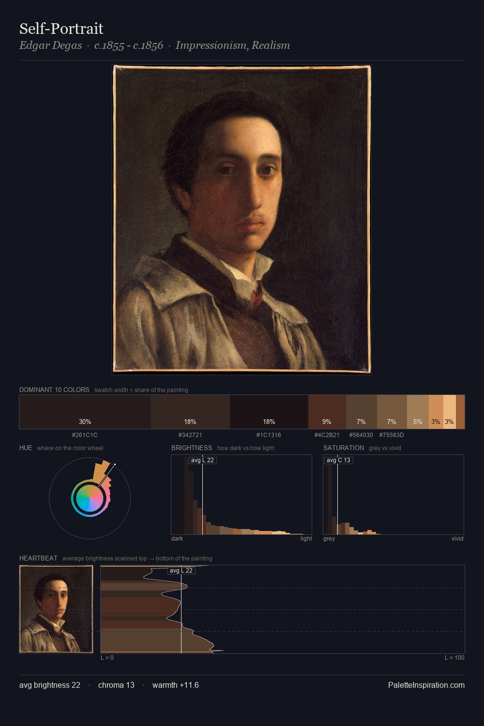Click the Self-Portrait title heading
The image size is (484, 726).
61,29
